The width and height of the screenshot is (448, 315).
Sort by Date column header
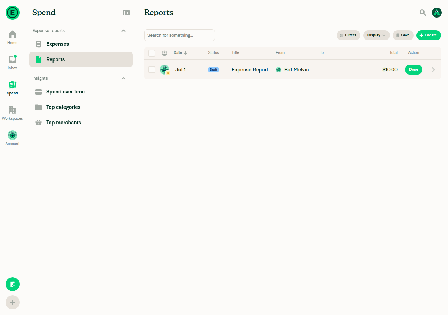(180, 53)
